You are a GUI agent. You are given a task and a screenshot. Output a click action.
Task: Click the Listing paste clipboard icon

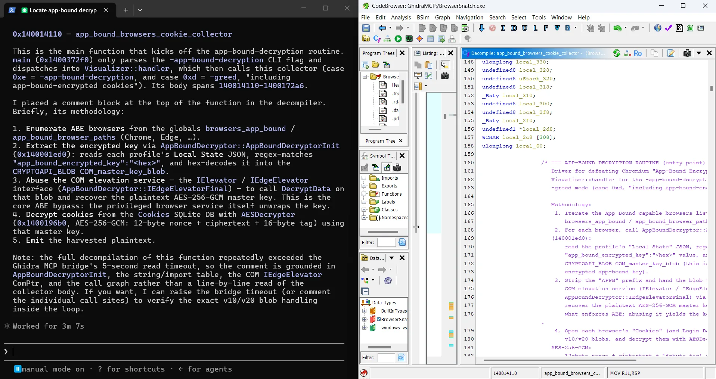tap(428, 65)
